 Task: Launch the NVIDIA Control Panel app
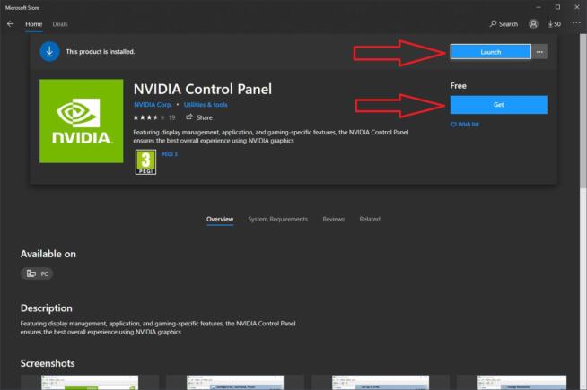(x=490, y=52)
